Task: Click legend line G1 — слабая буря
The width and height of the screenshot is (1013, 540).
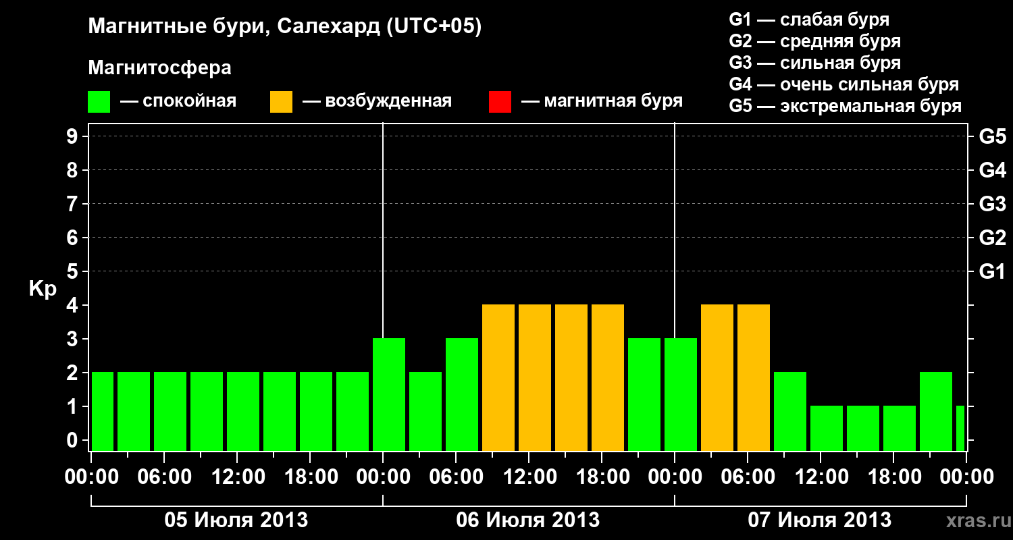Action: point(809,20)
